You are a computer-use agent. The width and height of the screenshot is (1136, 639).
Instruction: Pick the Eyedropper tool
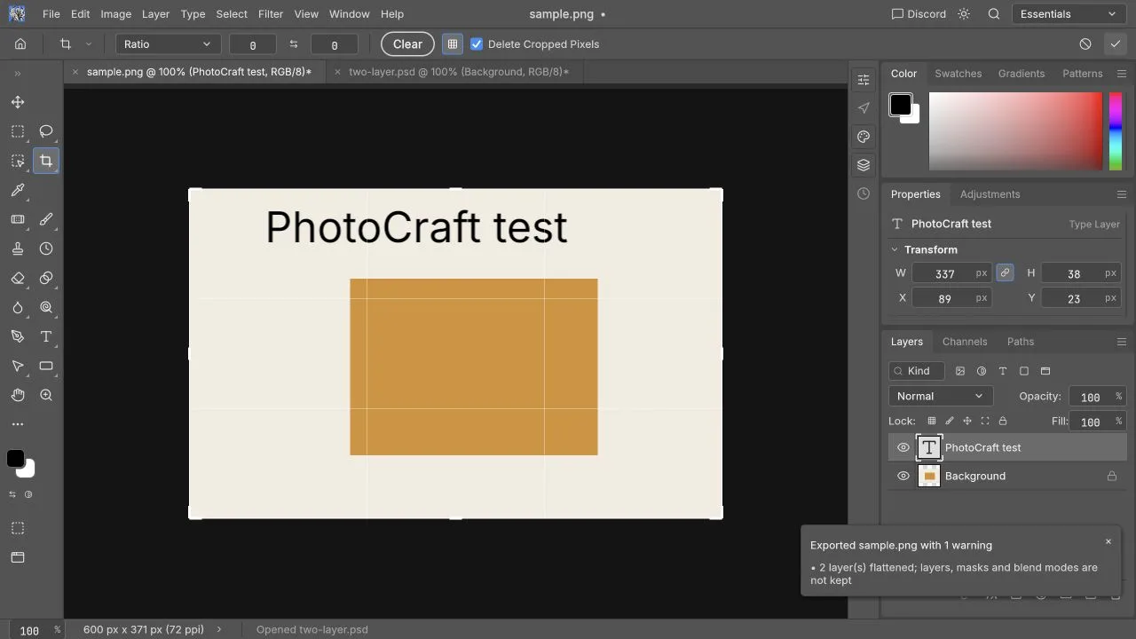point(18,190)
